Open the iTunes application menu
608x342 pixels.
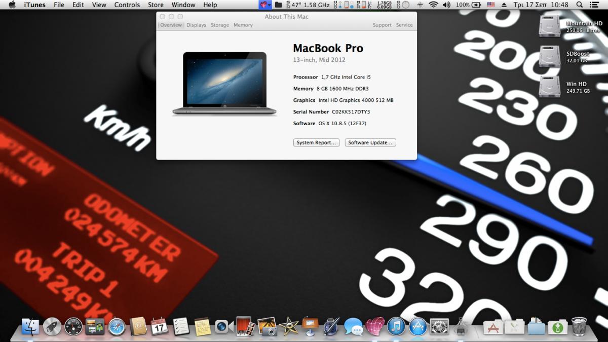coord(34,5)
